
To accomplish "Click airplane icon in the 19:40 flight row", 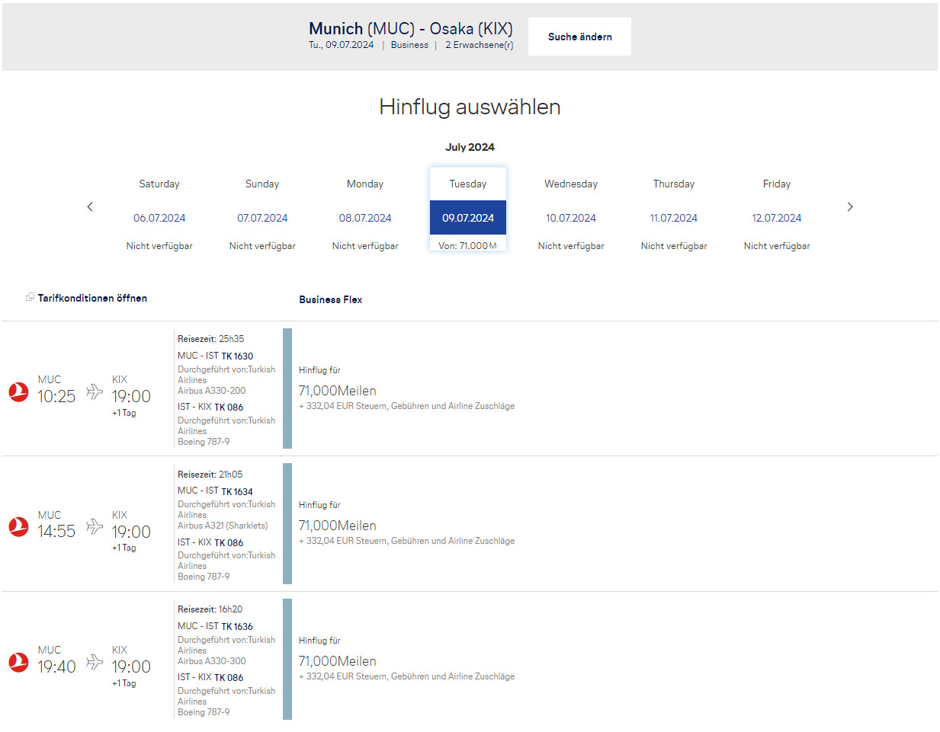I will (95, 662).
